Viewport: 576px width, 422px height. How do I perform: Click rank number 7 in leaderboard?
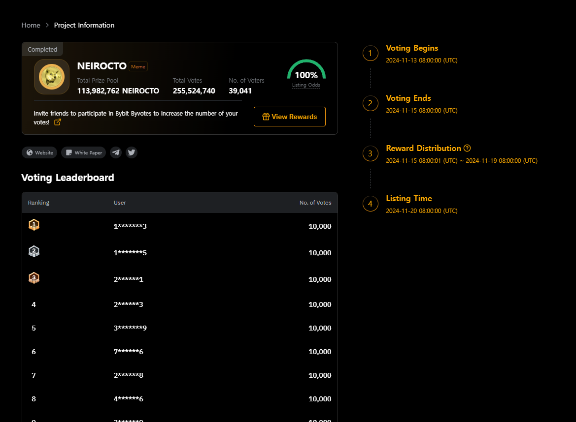pyautogui.click(x=34, y=375)
